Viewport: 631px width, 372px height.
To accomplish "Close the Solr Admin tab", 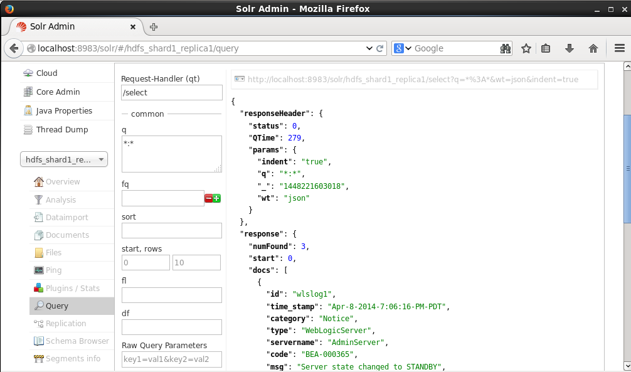I will tap(133, 27).
